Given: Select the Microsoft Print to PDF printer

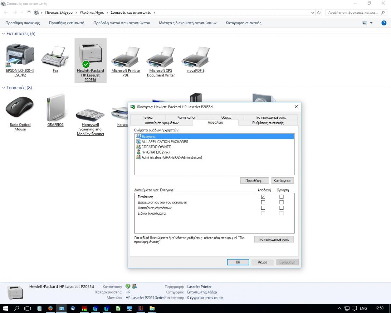Looking at the screenshot, I should pyautogui.click(x=125, y=61).
